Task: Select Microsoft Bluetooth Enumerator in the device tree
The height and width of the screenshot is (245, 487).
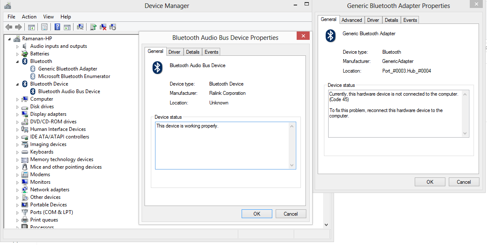Action: click(74, 76)
